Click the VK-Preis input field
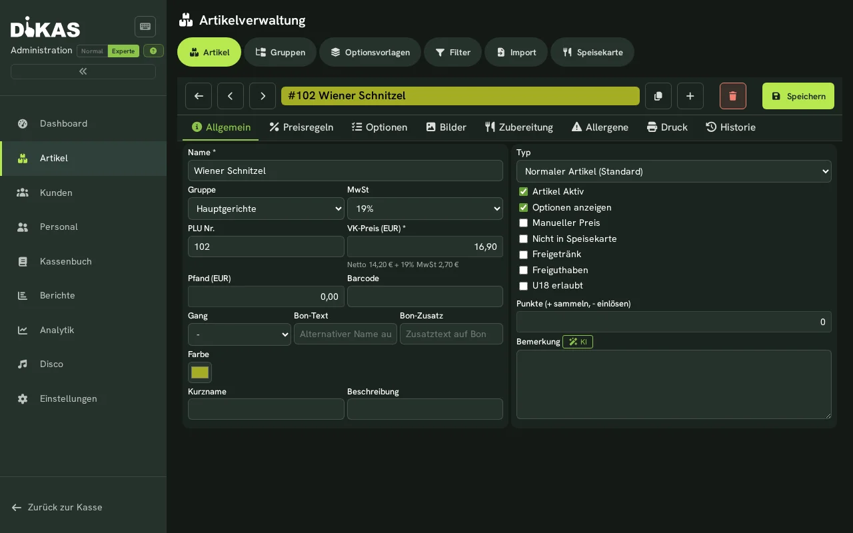 [x=425, y=247]
